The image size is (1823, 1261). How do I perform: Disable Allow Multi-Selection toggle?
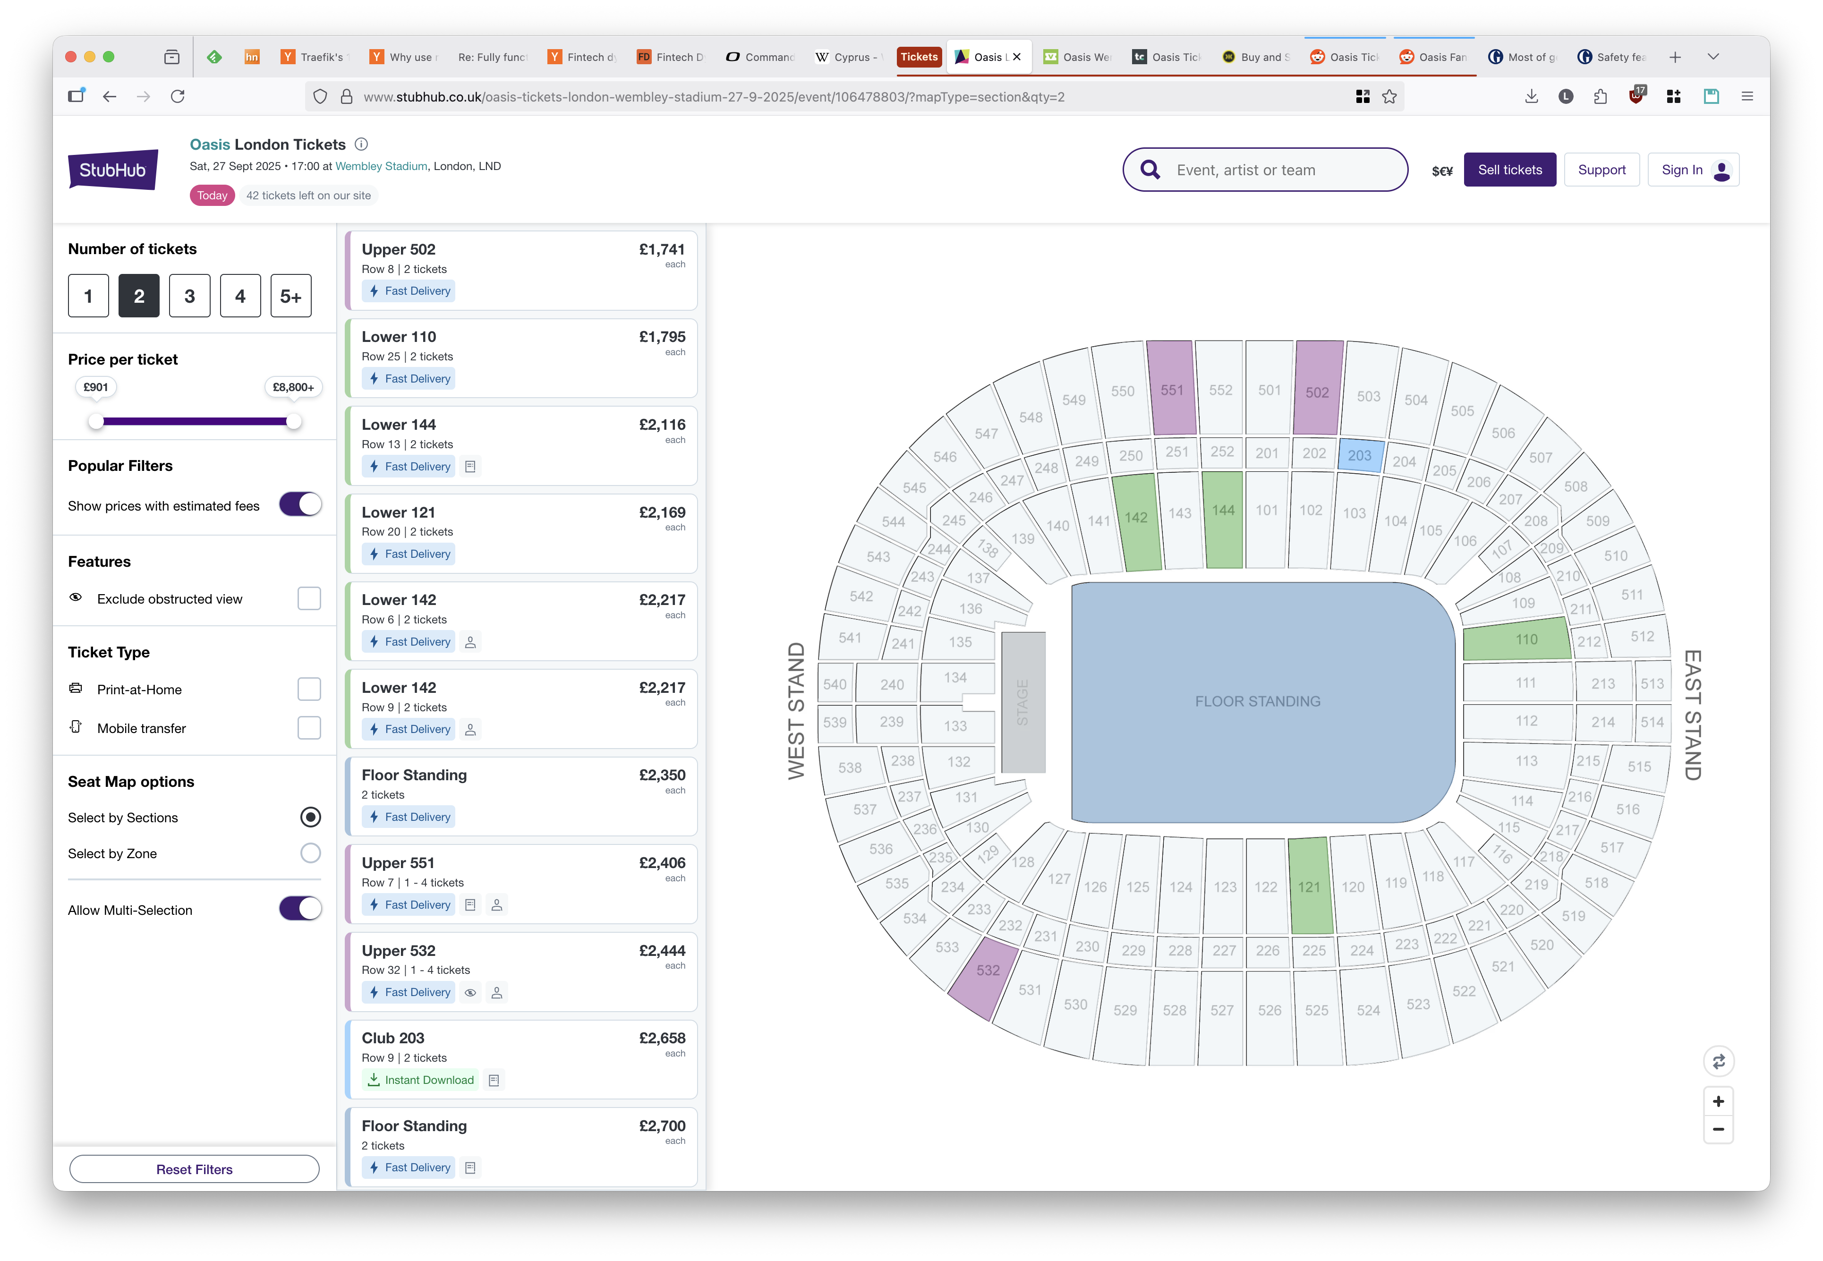pos(300,909)
